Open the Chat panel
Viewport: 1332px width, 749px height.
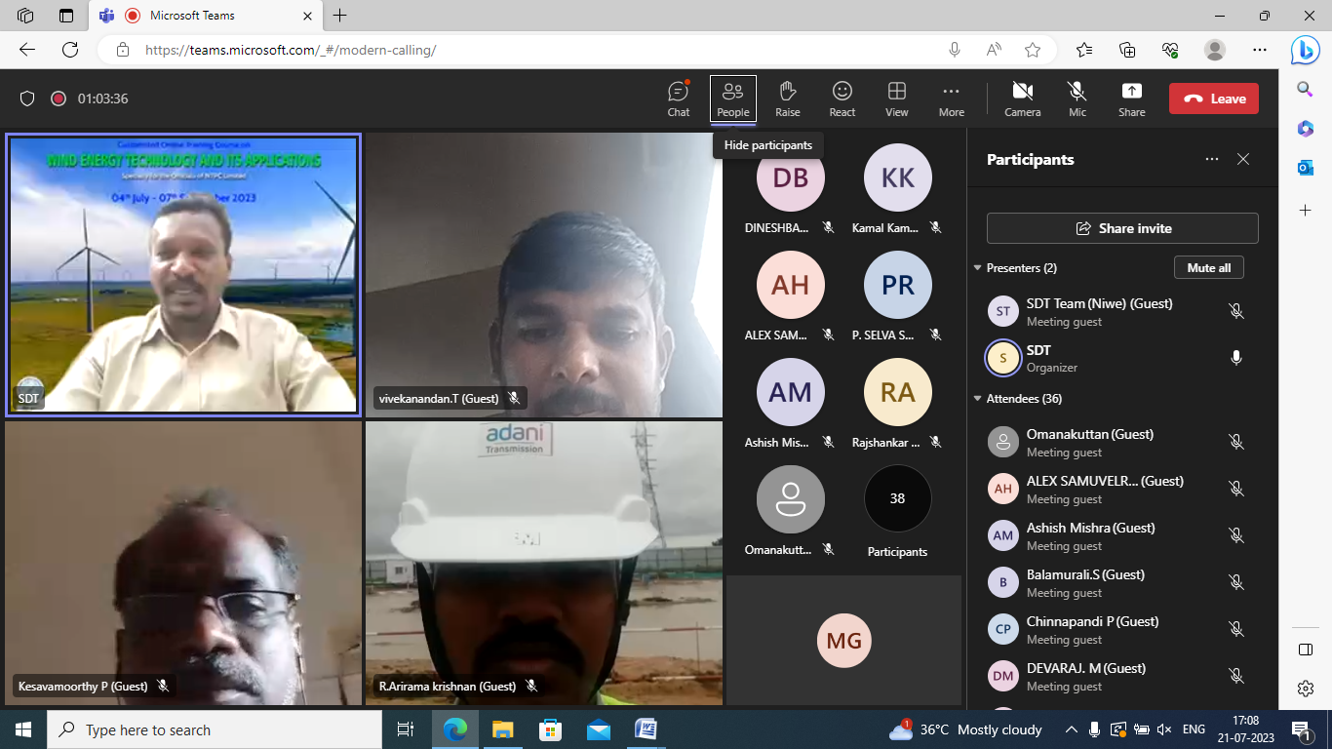[x=678, y=99]
